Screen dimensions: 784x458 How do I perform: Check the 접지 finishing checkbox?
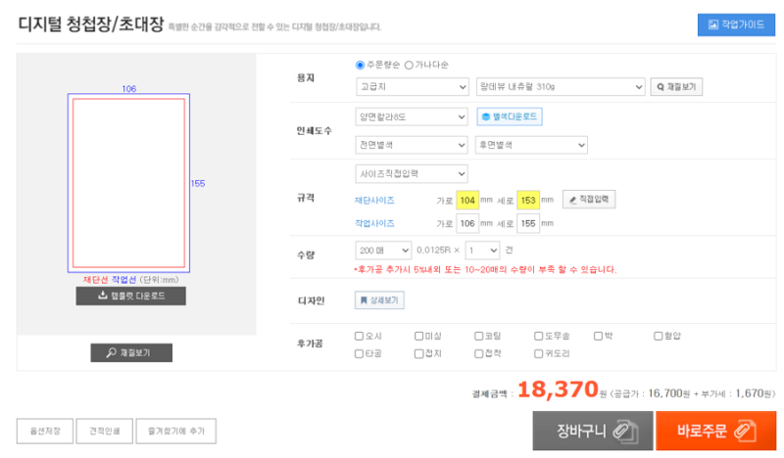point(419,353)
